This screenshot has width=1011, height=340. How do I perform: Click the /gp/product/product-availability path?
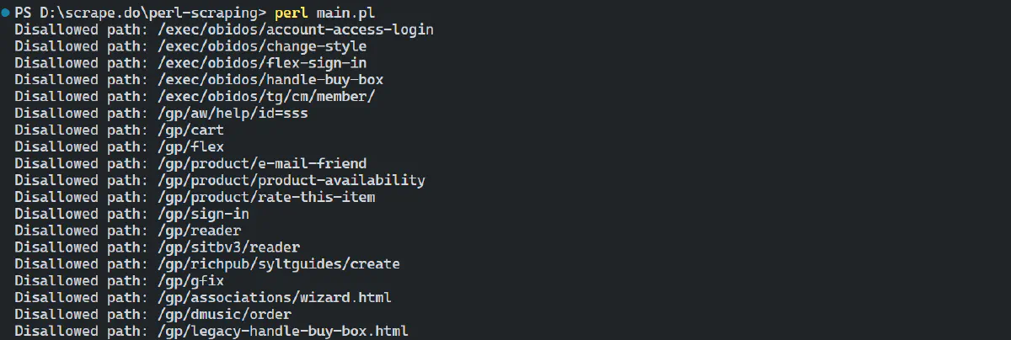point(291,180)
